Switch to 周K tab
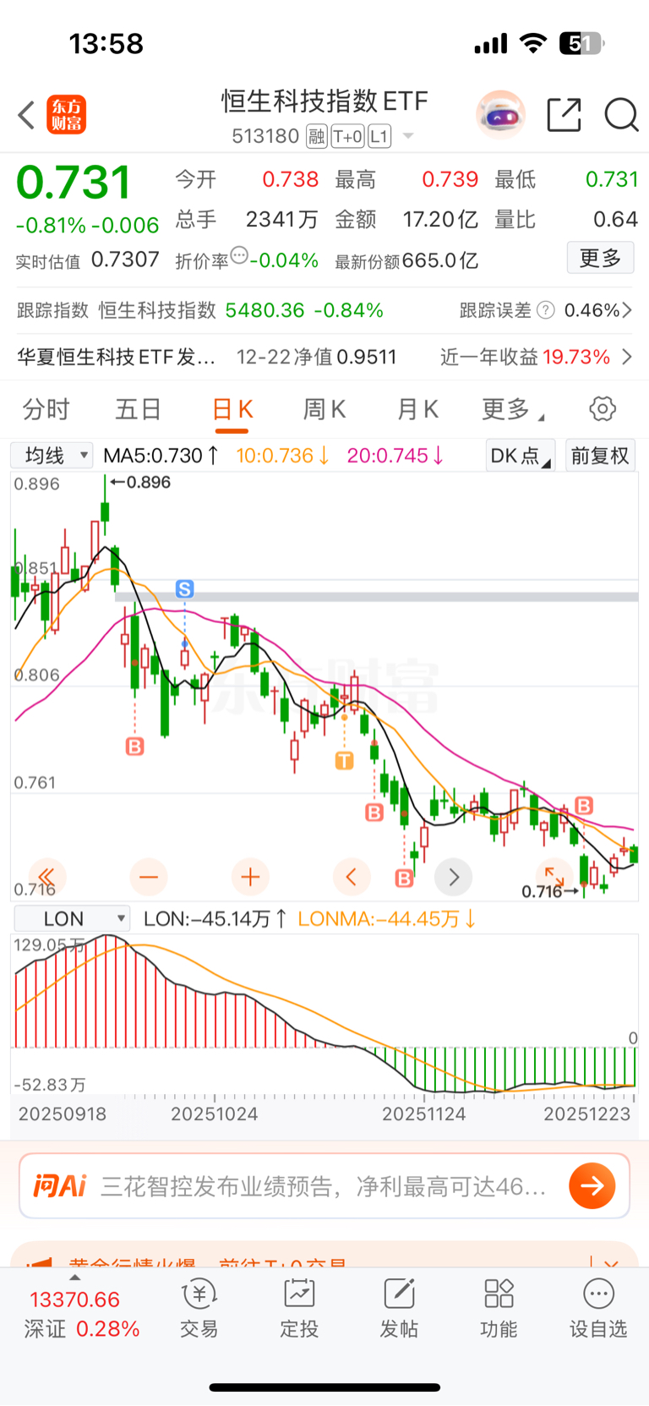 pyautogui.click(x=324, y=410)
